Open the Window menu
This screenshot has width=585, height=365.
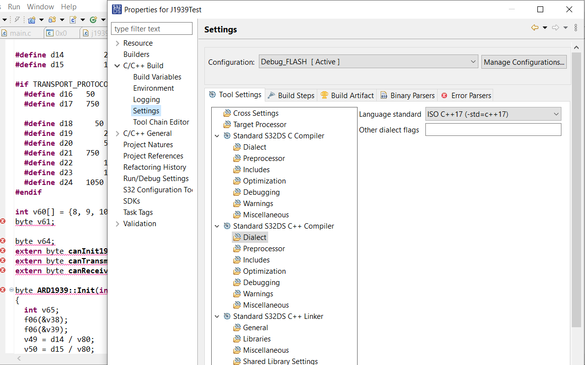pyautogui.click(x=40, y=7)
